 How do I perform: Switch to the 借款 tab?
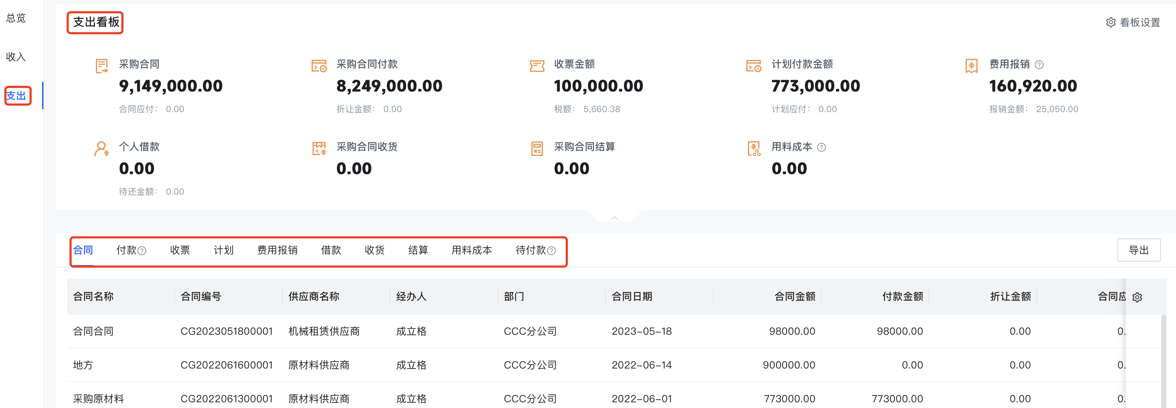(x=331, y=250)
